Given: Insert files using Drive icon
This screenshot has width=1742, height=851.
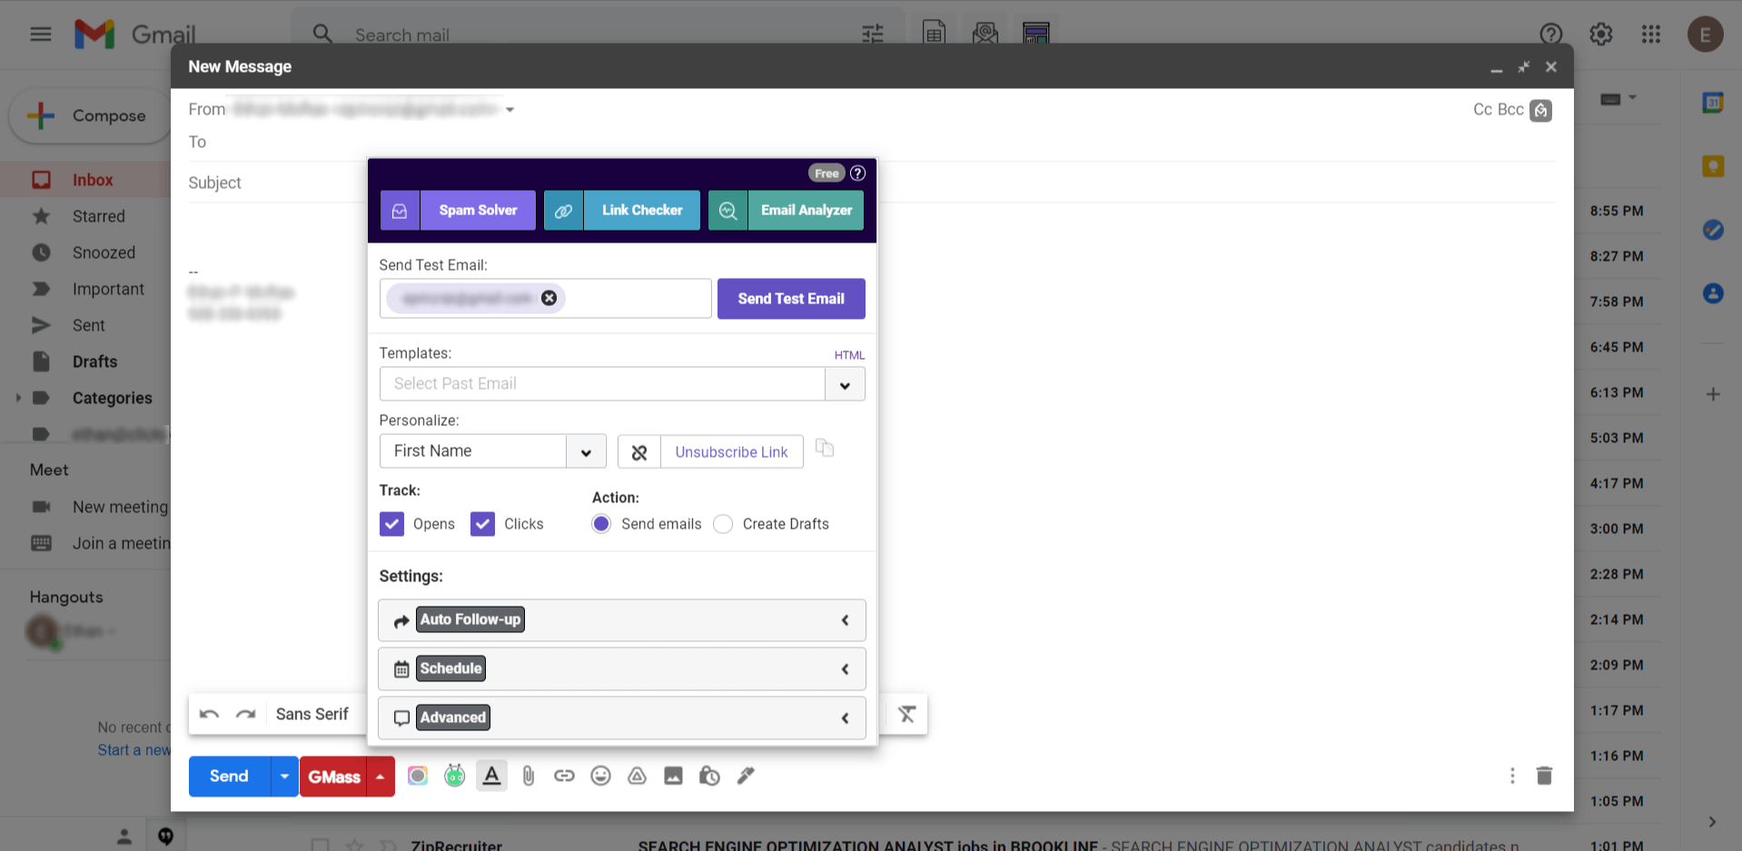Looking at the screenshot, I should pos(637,776).
